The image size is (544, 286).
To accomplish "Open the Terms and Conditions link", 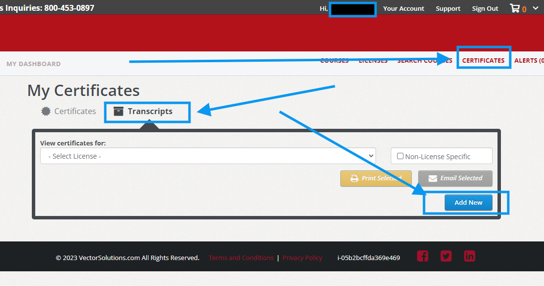I will click(241, 258).
